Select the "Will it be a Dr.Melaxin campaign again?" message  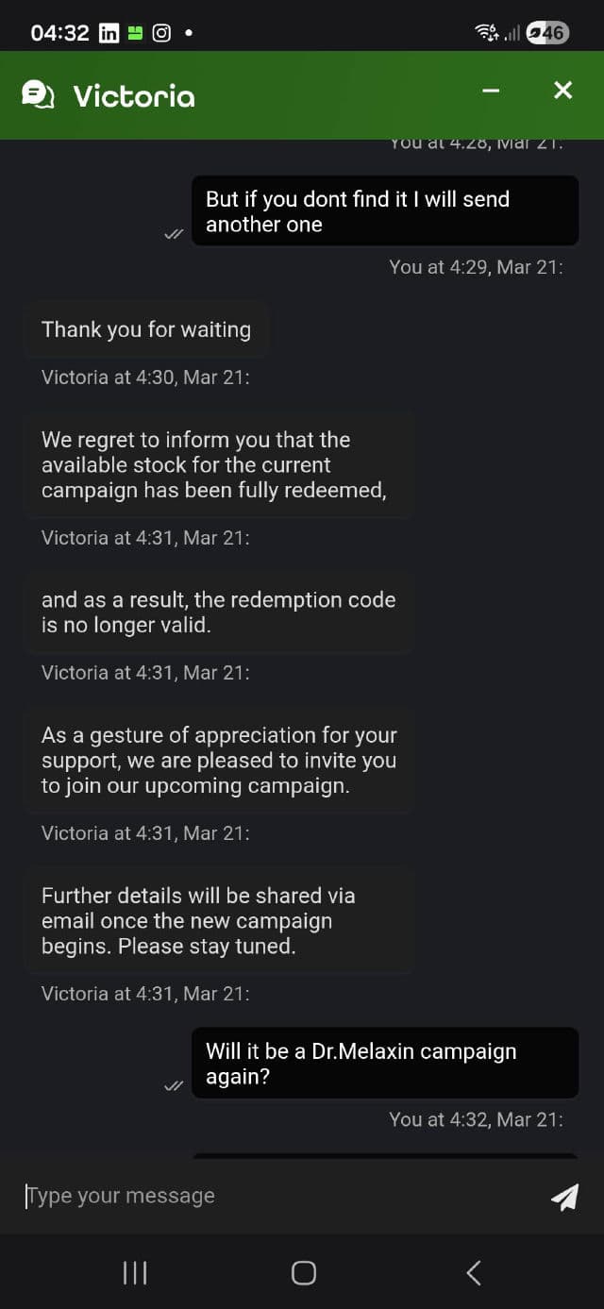click(384, 1064)
